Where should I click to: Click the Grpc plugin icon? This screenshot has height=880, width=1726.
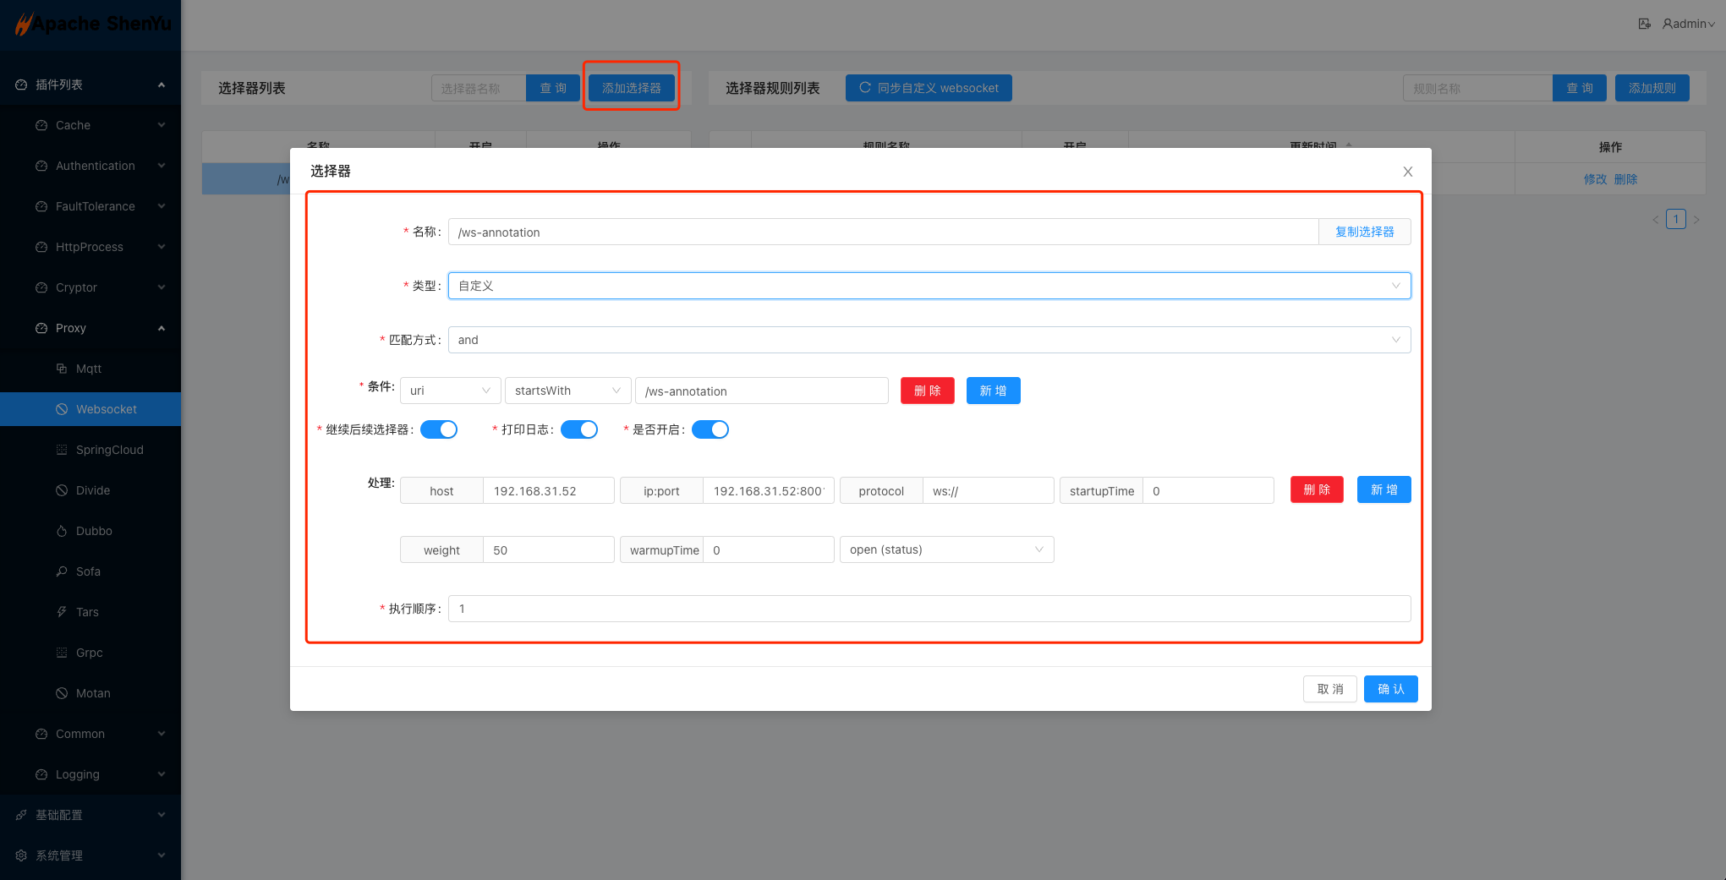62,653
